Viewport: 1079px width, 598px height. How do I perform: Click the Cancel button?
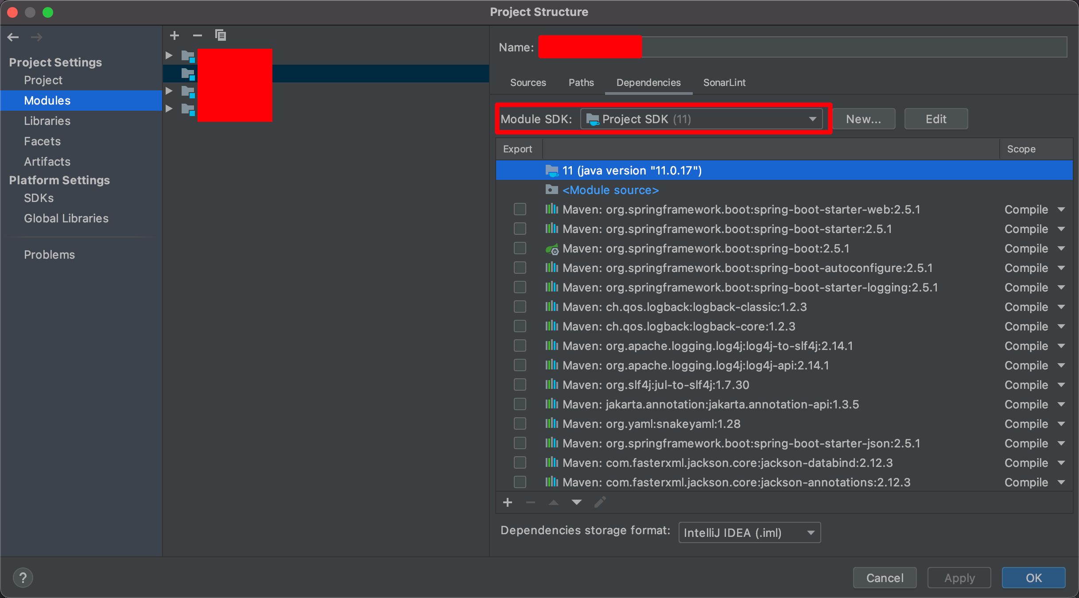(885, 578)
